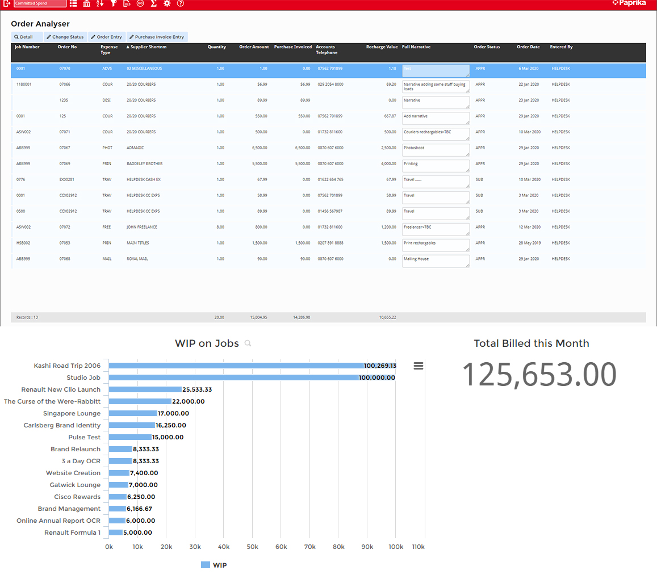This screenshot has height=579, width=657.
Task: Click the sigma totals icon
Action: pos(153,3)
